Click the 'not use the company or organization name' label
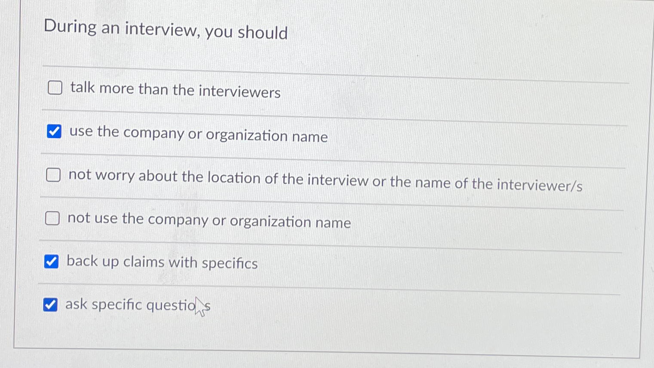Image resolution: width=654 pixels, height=368 pixels. 209,221
